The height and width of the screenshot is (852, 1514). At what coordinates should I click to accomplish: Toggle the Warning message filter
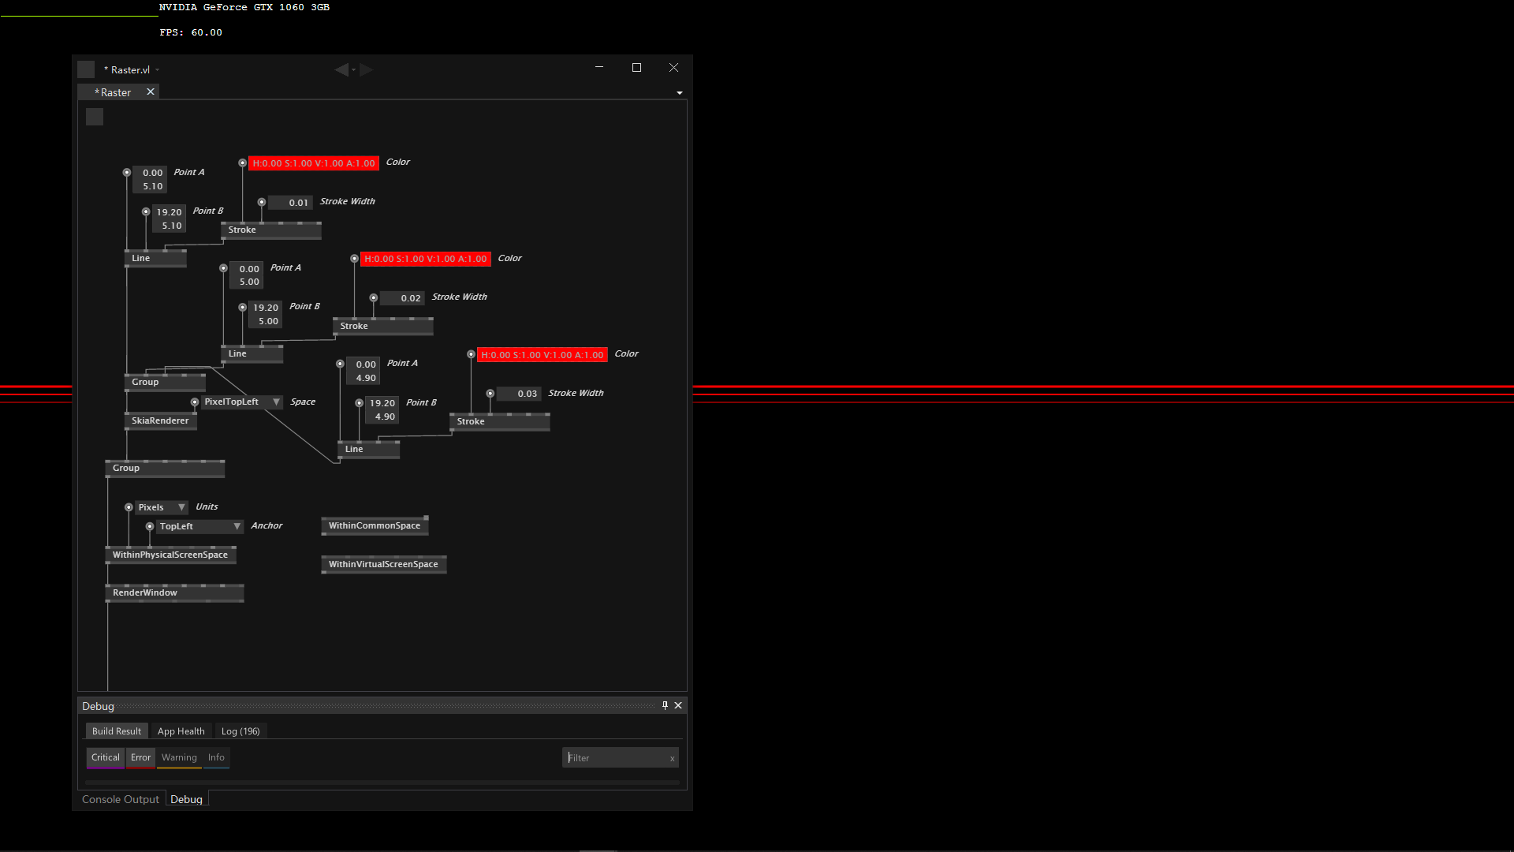click(x=179, y=757)
